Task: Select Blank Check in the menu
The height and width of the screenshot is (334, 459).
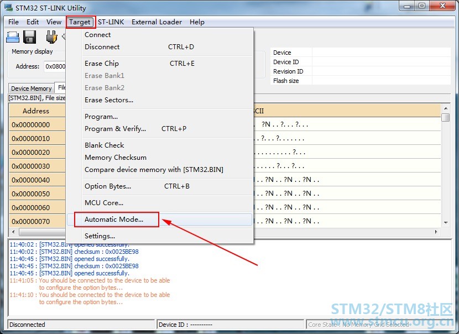Action: (x=160, y=145)
